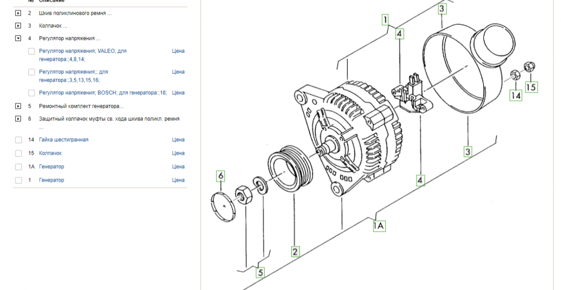Select Ремонтный комплект генератора text

[x=81, y=106]
